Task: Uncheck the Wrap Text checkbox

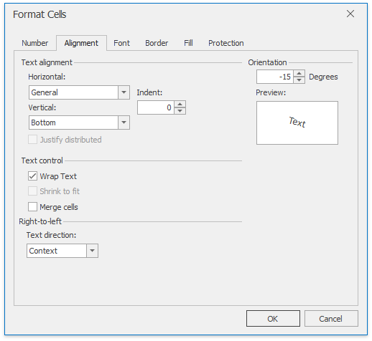Action: (32, 176)
